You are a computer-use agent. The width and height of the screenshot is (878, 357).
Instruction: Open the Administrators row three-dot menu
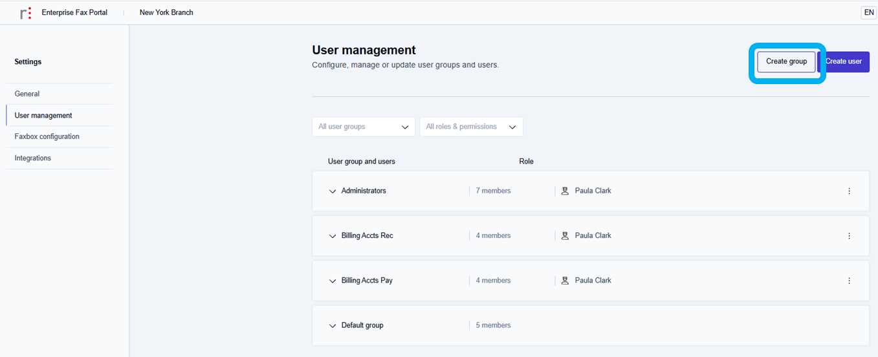(849, 191)
